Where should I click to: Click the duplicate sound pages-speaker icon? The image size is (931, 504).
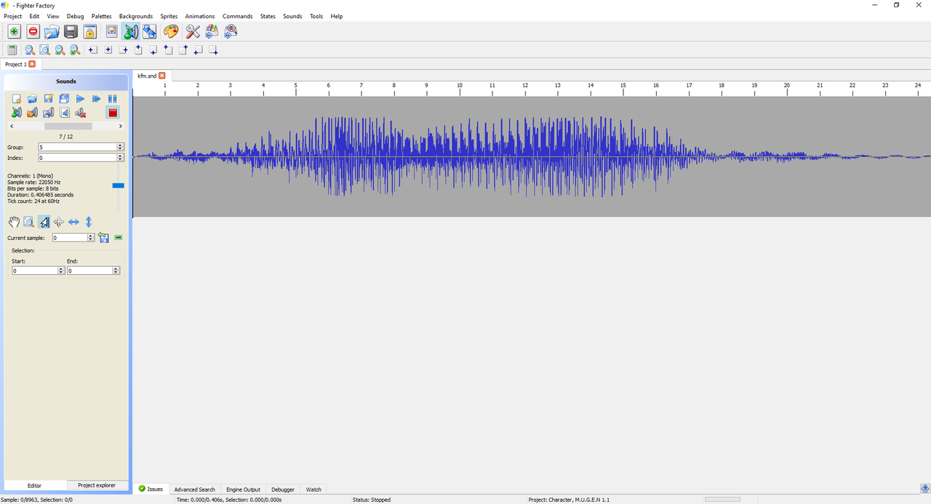(65, 113)
